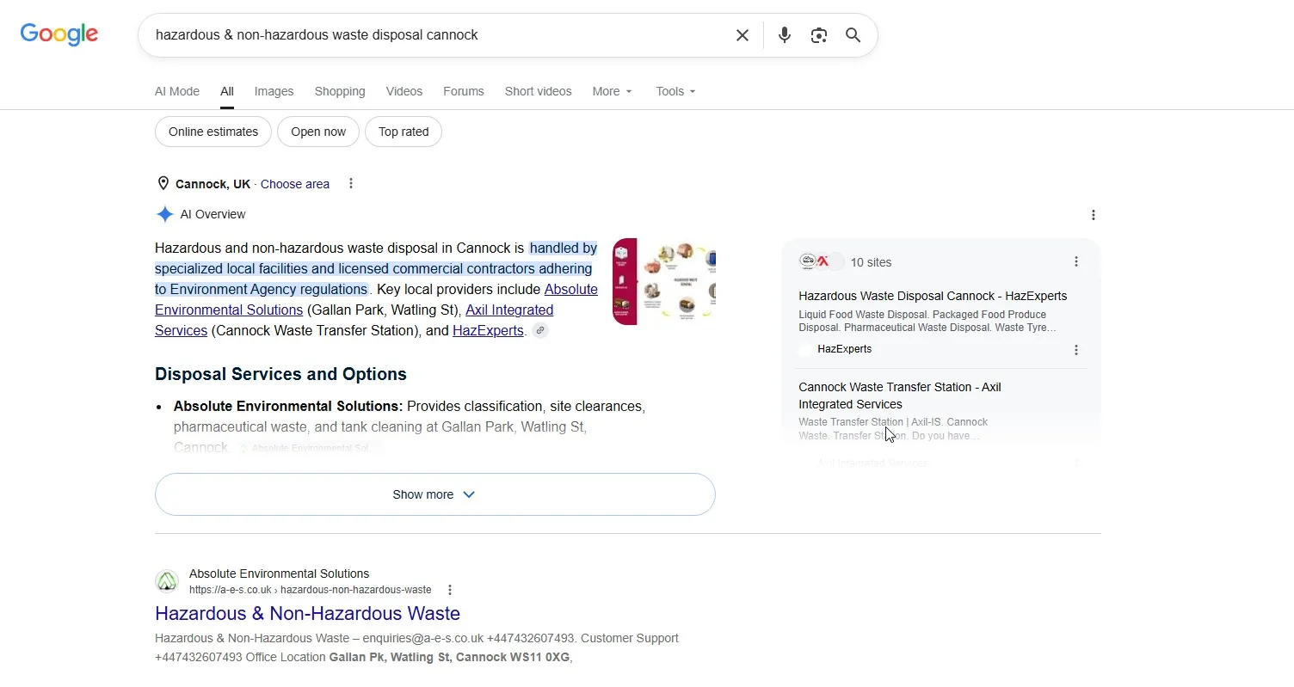The image size is (1294, 687).
Task: Open options menu next to Choose area
Action: (351, 184)
